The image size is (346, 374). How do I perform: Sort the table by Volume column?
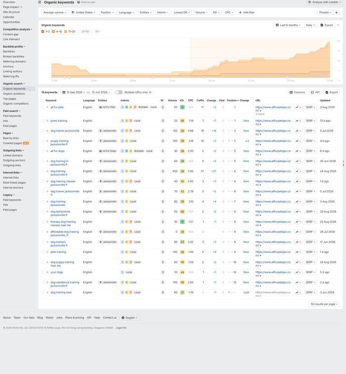point(173,100)
